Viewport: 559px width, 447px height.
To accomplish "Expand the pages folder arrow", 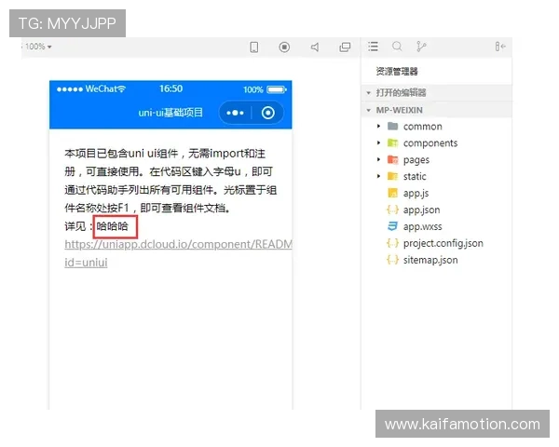I will pos(378,159).
